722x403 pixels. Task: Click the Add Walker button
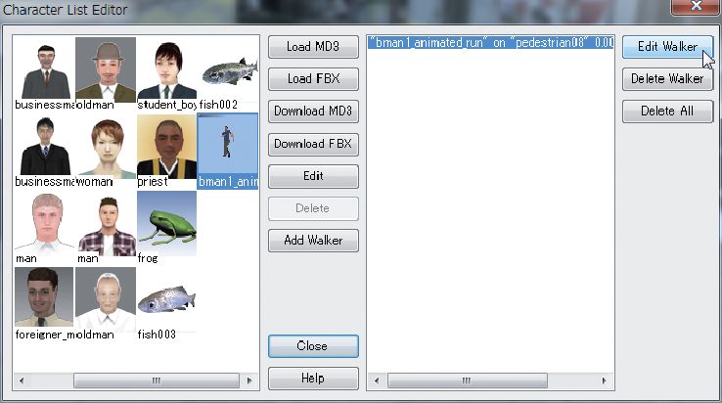[x=313, y=240]
